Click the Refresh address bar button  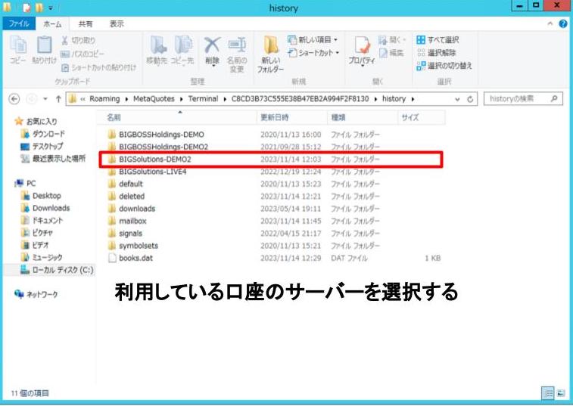470,99
